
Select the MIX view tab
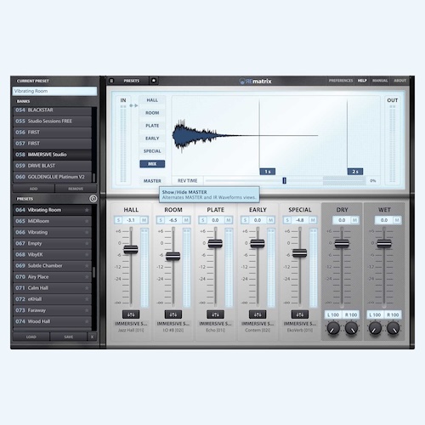click(152, 164)
